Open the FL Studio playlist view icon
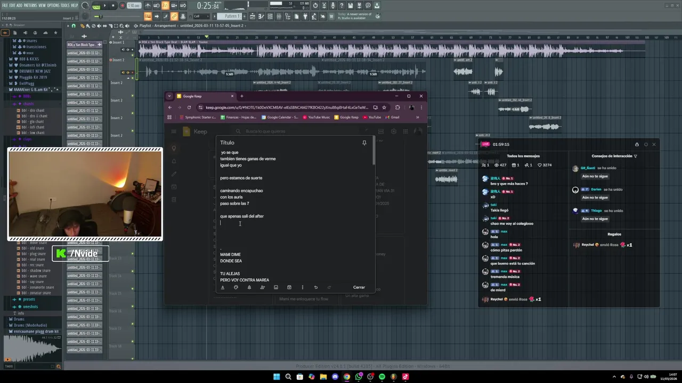 pyautogui.click(x=252, y=16)
